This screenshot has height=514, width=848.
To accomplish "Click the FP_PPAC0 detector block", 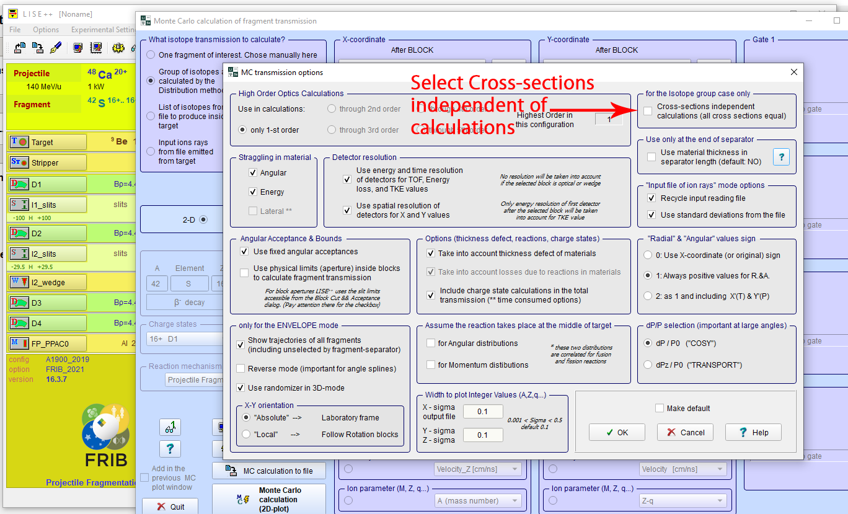I will point(47,343).
